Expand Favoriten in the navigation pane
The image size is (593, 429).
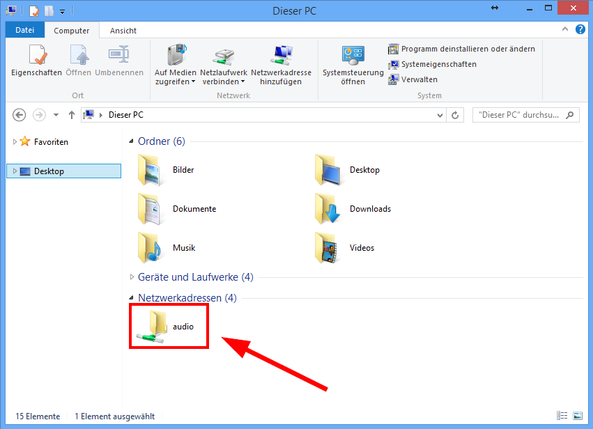pyautogui.click(x=15, y=141)
